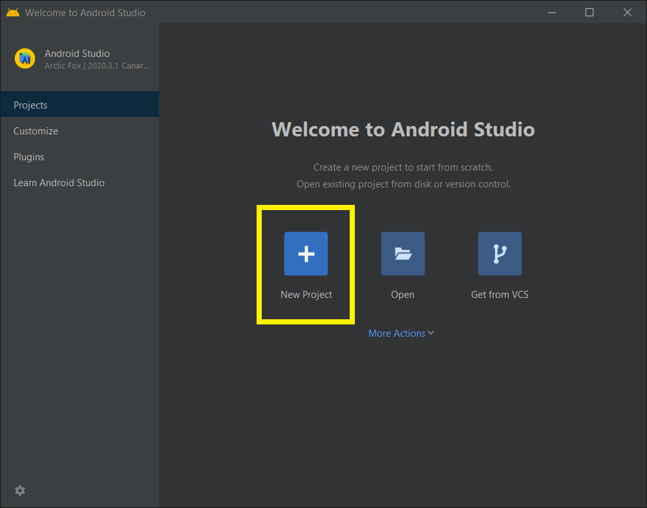
Task: Click the Arctic Fox version text
Action: tap(97, 66)
